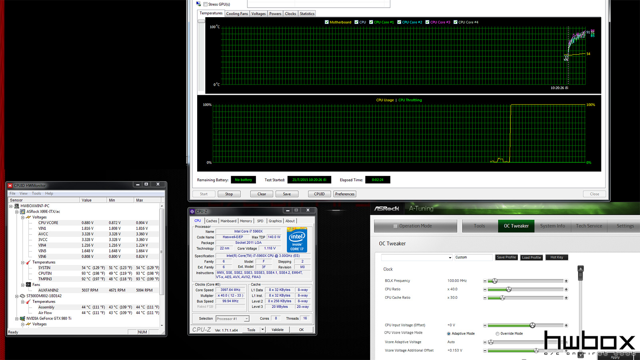Toggle the CPU Core #2 checkbox
Image resolution: width=640 pixels, height=360 pixels.
pos(399,22)
